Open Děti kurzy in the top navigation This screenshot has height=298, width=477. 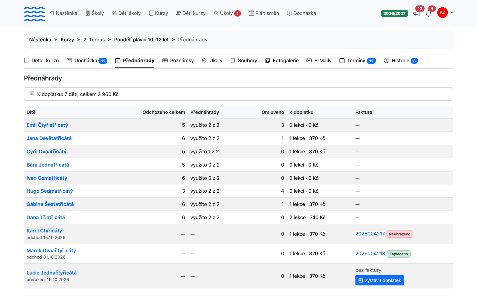191,13
